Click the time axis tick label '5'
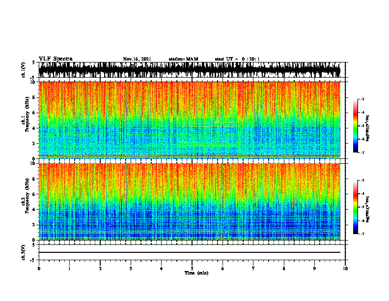This screenshot has height=301, width=389. click(192, 269)
